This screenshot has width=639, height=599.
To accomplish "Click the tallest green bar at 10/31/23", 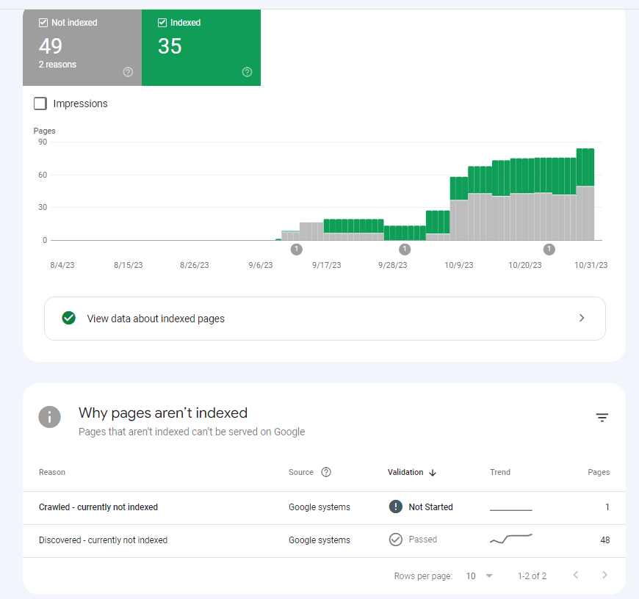I will 585,167.
